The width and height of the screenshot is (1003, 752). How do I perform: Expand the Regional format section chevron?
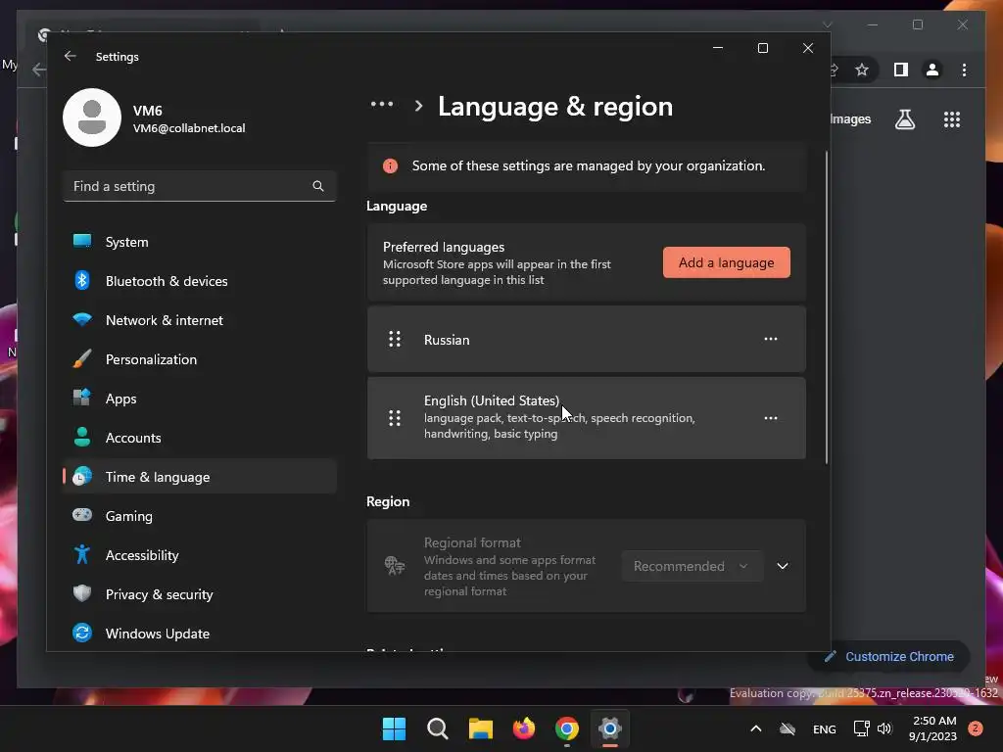782,566
